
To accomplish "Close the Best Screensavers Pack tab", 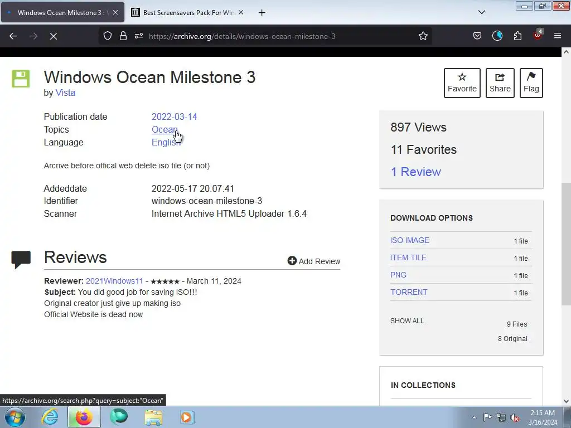I will point(241,12).
